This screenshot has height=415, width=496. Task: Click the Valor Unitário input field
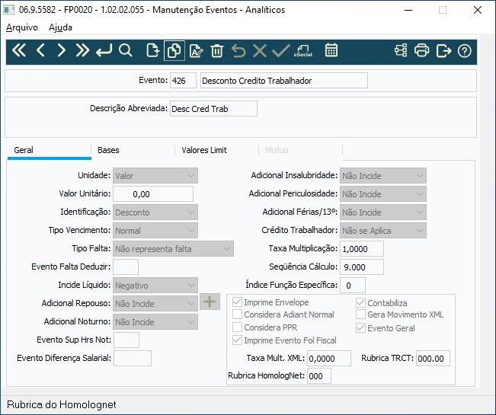(153, 193)
